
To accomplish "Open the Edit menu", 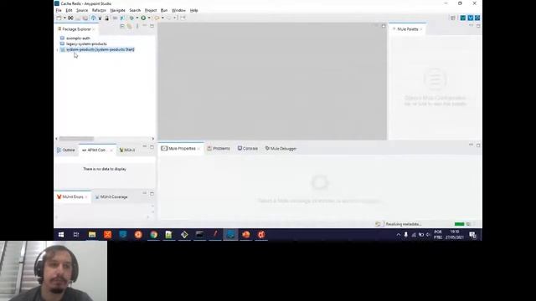I will coord(69,11).
